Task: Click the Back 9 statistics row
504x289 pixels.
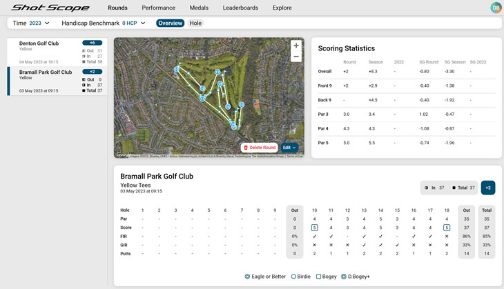Action: [406, 100]
